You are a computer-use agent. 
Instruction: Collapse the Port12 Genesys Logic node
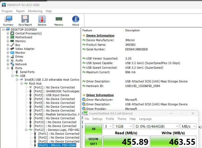(26, 130)
